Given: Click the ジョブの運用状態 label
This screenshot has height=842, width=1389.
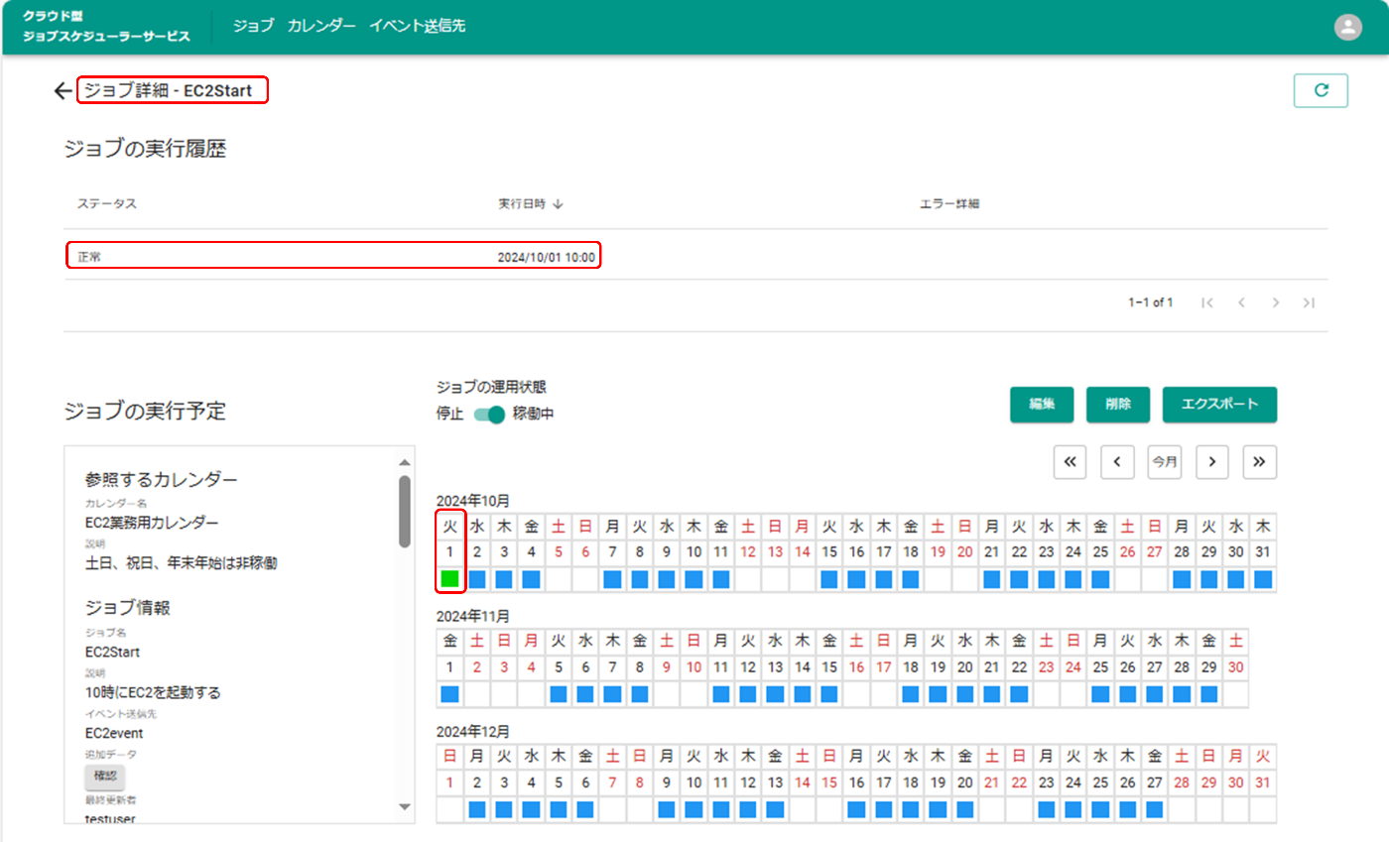Looking at the screenshot, I should point(491,387).
